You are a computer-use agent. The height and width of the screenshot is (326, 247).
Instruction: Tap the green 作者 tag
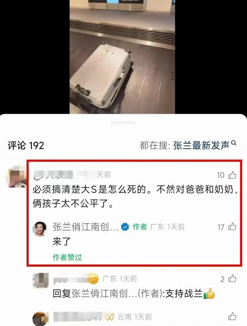tap(140, 227)
